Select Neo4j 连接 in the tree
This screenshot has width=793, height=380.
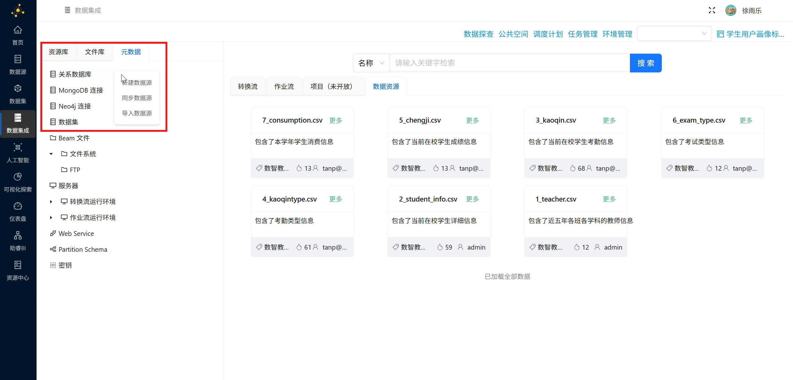tap(75, 106)
